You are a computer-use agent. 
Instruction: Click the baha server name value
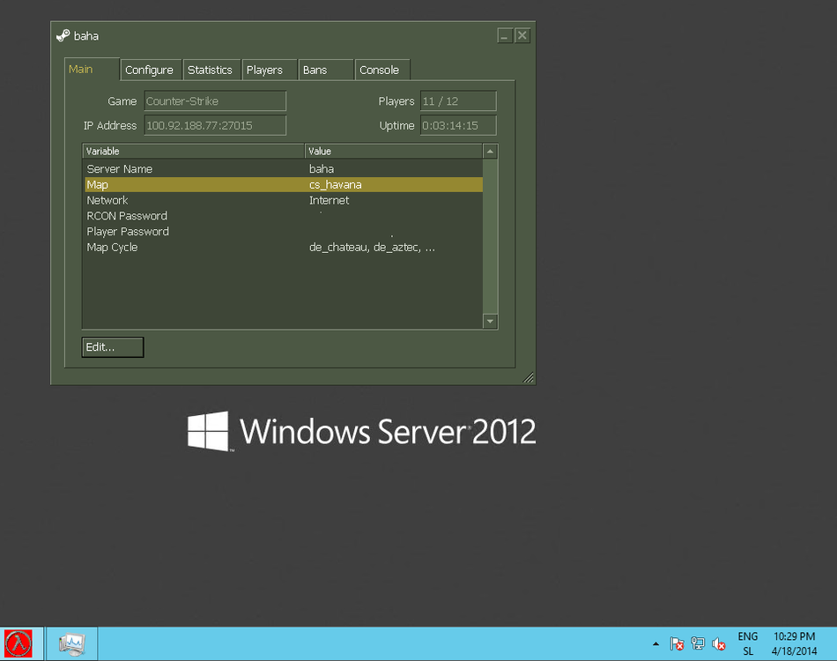(x=322, y=168)
